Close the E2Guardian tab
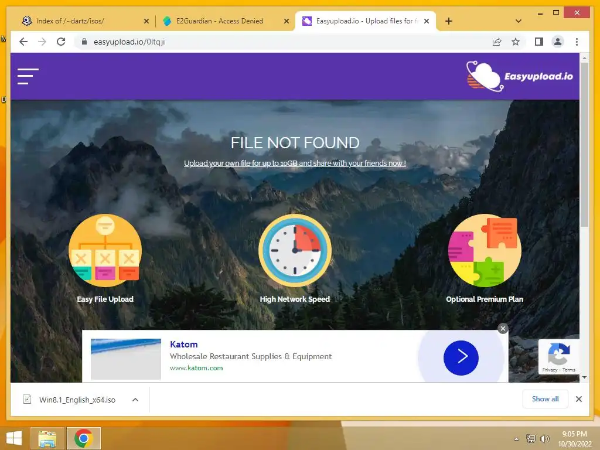Viewport: 600px width, 450px height. coord(286,21)
